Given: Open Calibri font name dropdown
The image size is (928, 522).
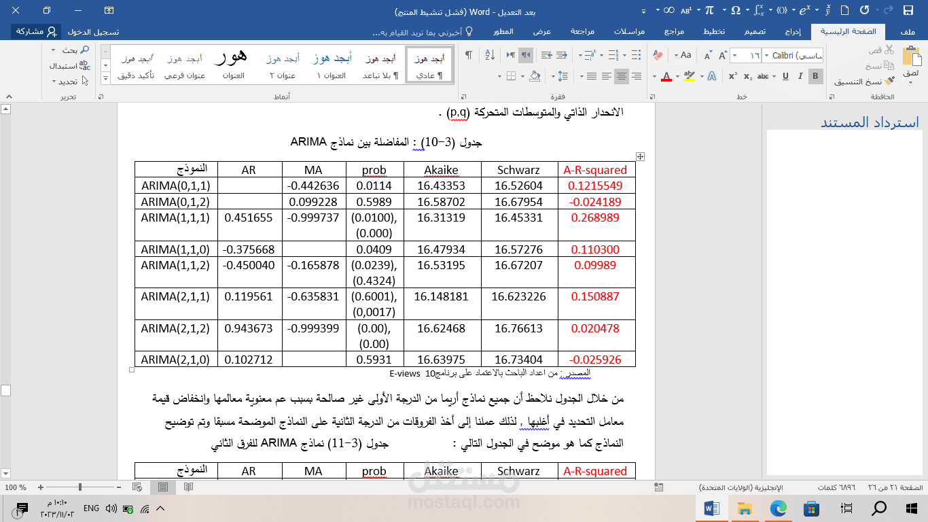Looking at the screenshot, I should pyautogui.click(x=767, y=55).
